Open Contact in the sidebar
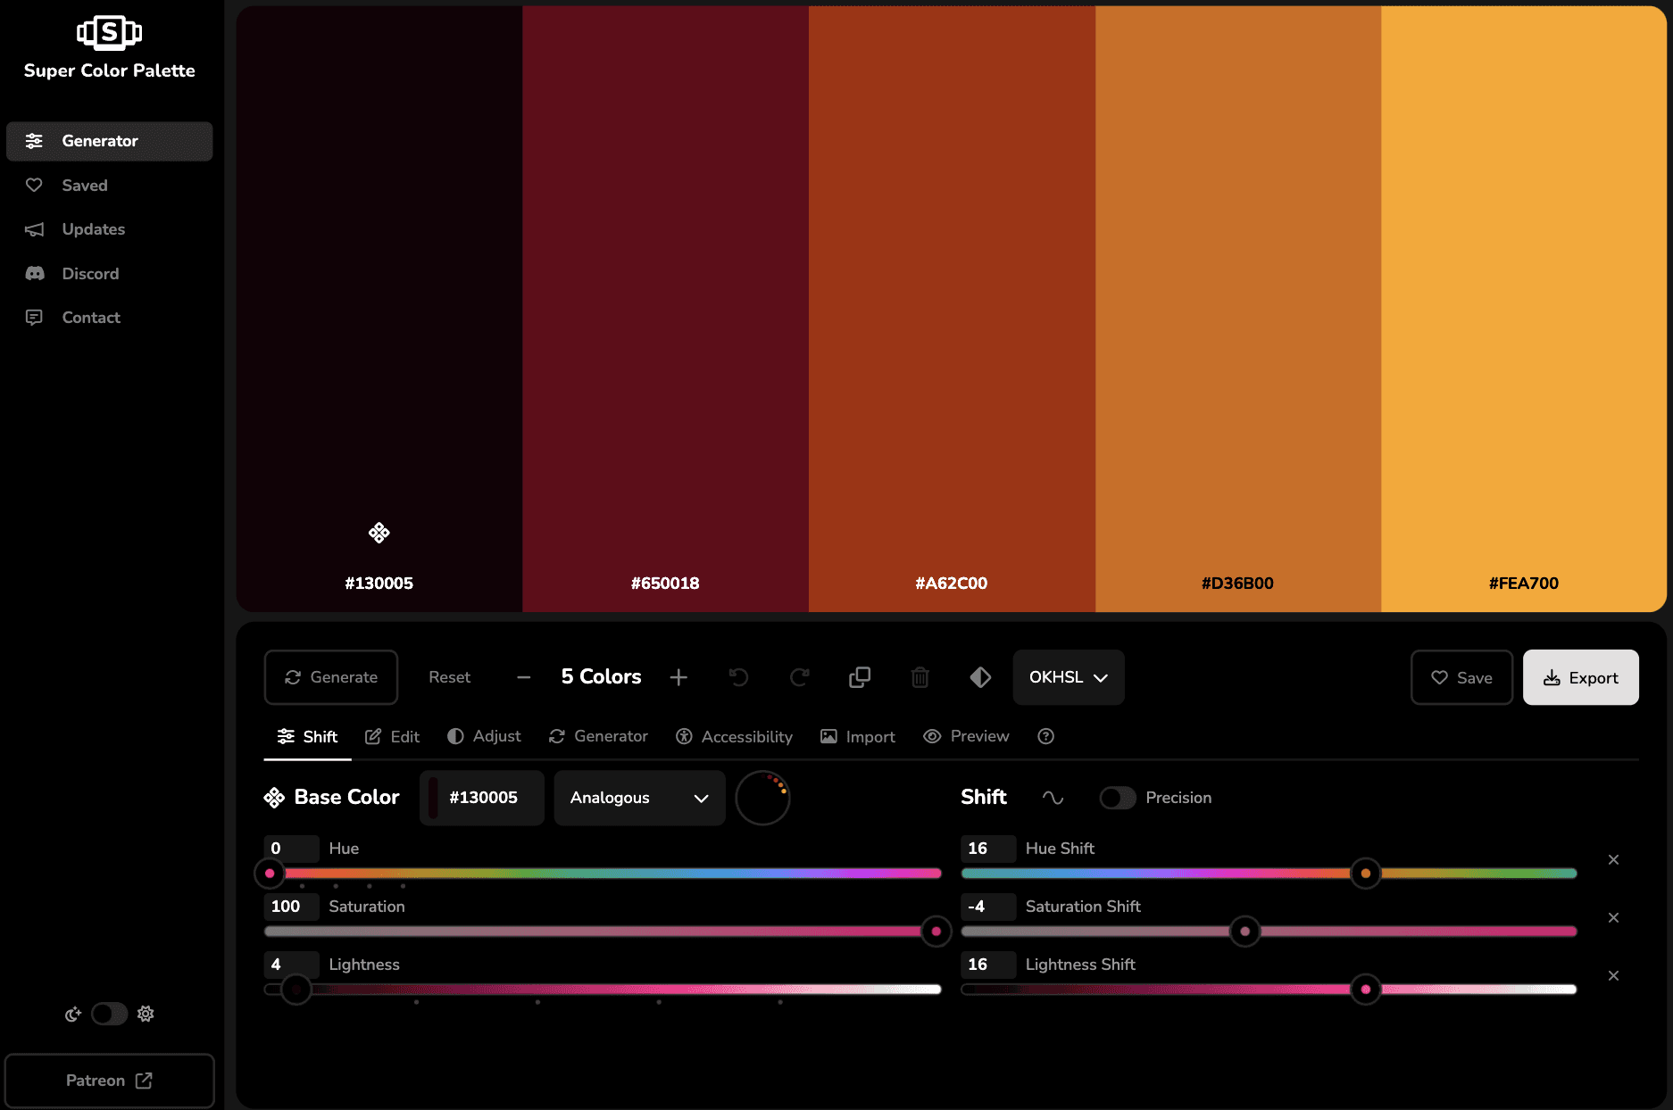Image resolution: width=1673 pixels, height=1110 pixels. coord(110,318)
